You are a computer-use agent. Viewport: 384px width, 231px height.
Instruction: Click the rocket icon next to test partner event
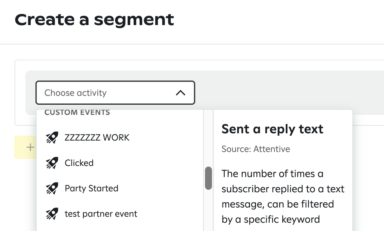(52, 214)
